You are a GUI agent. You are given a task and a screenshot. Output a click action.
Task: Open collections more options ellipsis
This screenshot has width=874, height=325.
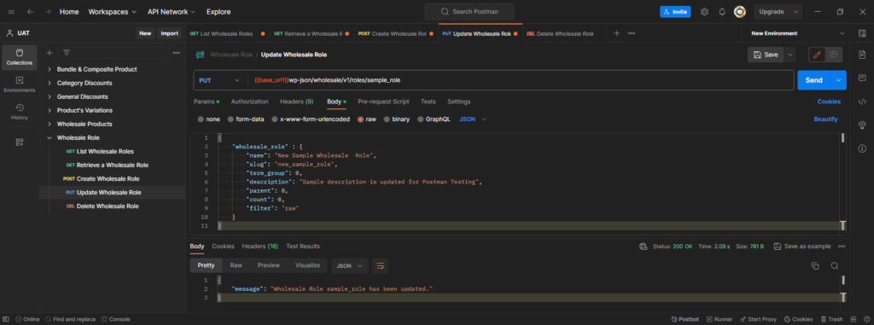pyautogui.click(x=176, y=53)
